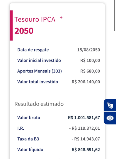Select the Data de resgate label
Viewport: 116px width, 159px height.
pos(33,50)
